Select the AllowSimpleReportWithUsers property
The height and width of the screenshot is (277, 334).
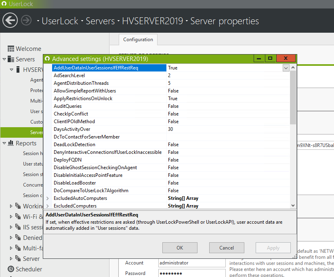(x=170, y=91)
